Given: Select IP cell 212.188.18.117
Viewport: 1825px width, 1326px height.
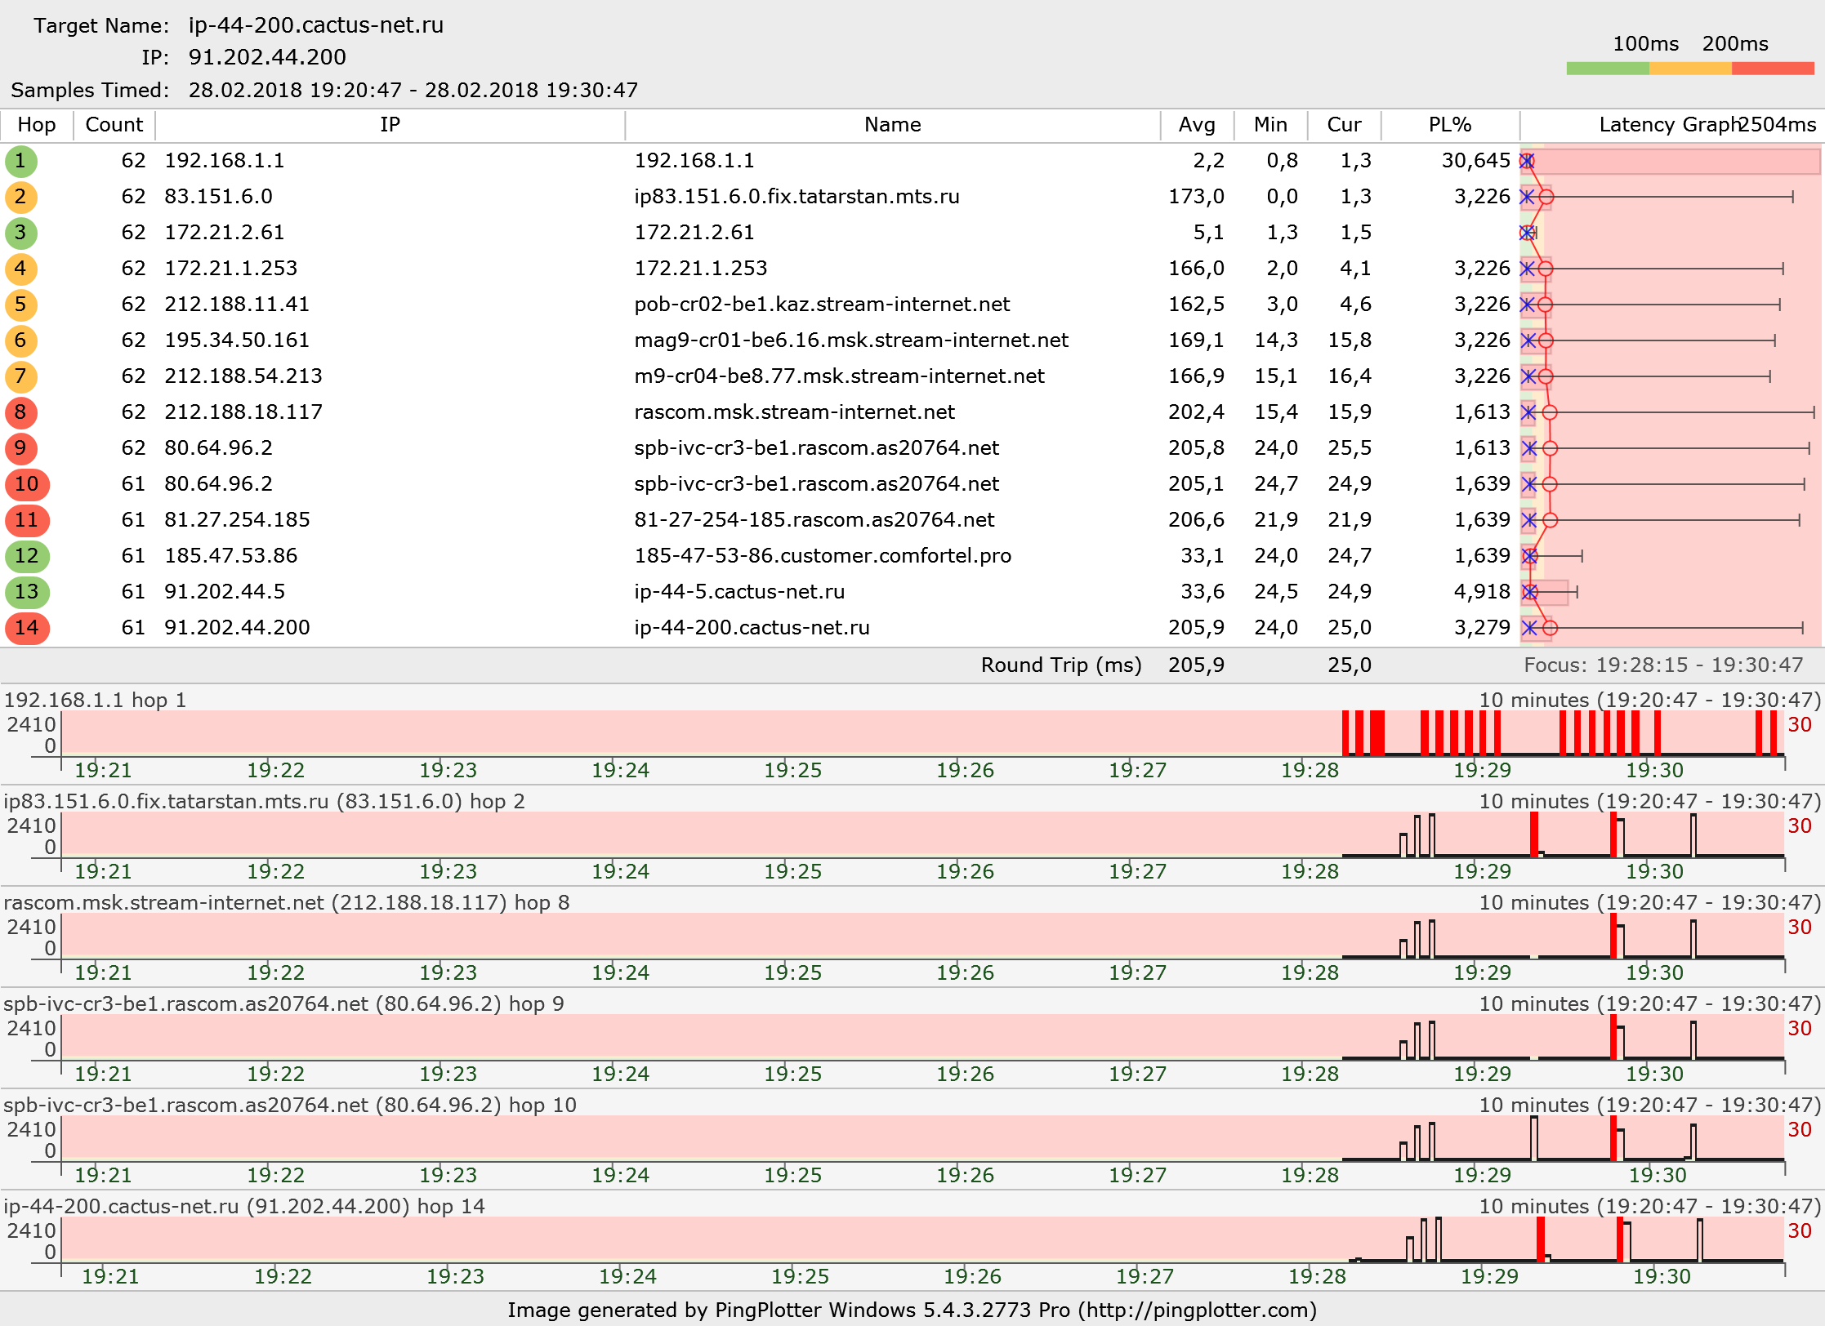Looking at the screenshot, I should tap(243, 412).
